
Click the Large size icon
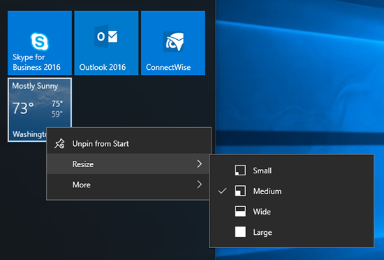click(240, 232)
